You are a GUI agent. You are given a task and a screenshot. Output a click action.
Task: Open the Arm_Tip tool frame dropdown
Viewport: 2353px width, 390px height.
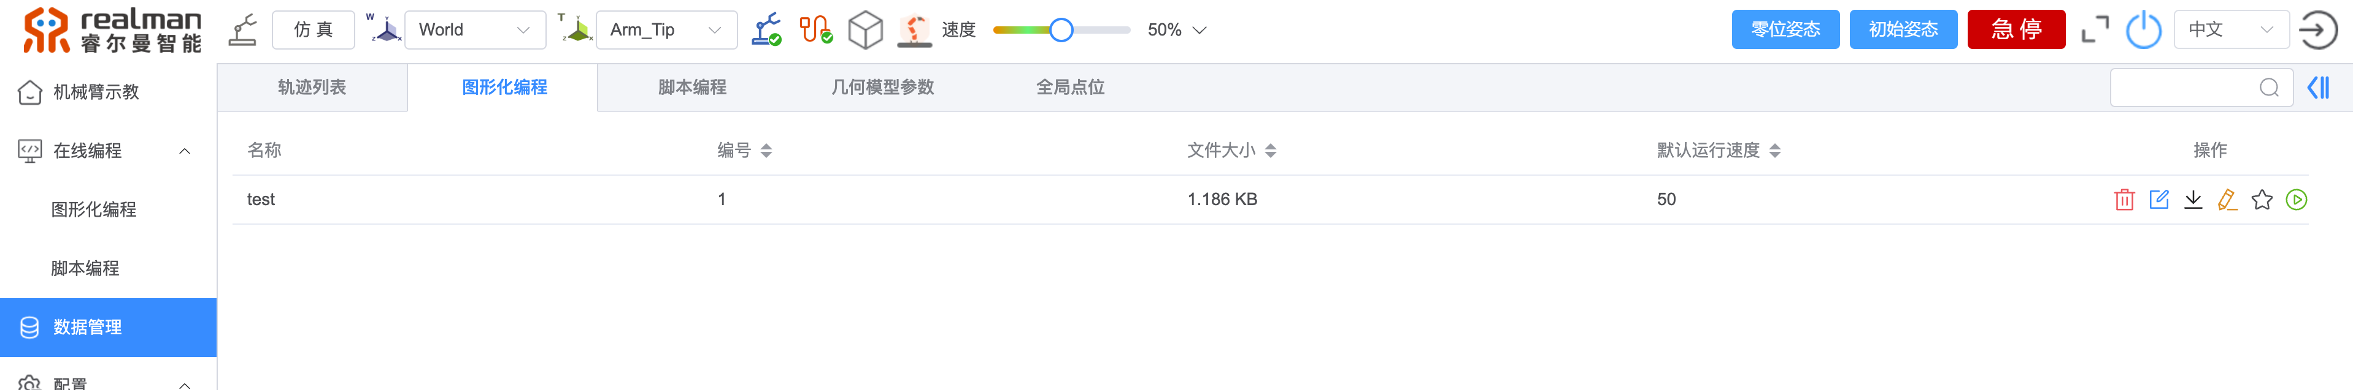pyautogui.click(x=665, y=30)
